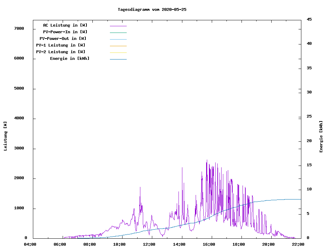
Task: Click the PV-1 Leistung in [W] legend entry
Action: click(61, 45)
